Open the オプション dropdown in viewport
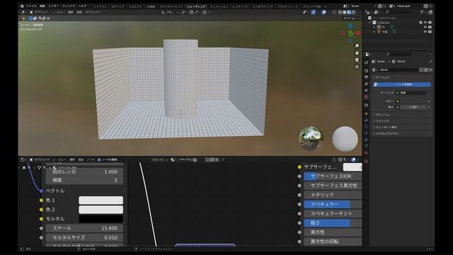This screenshot has height=255, width=453. click(352, 18)
